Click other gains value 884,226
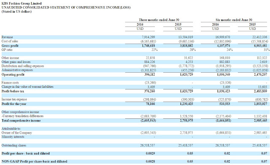The height and width of the screenshot is (165, 270). pos(149,62)
